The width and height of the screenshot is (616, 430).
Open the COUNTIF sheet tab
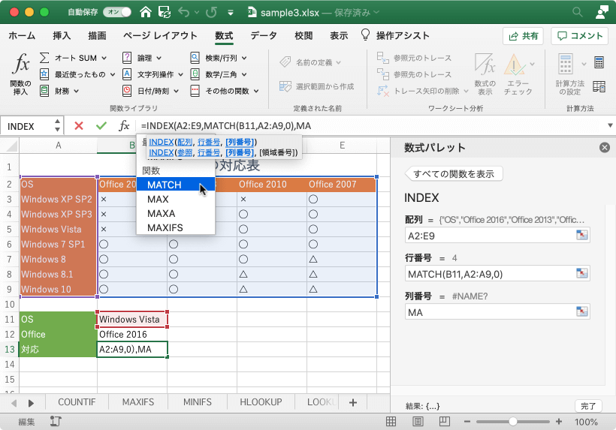tap(77, 402)
